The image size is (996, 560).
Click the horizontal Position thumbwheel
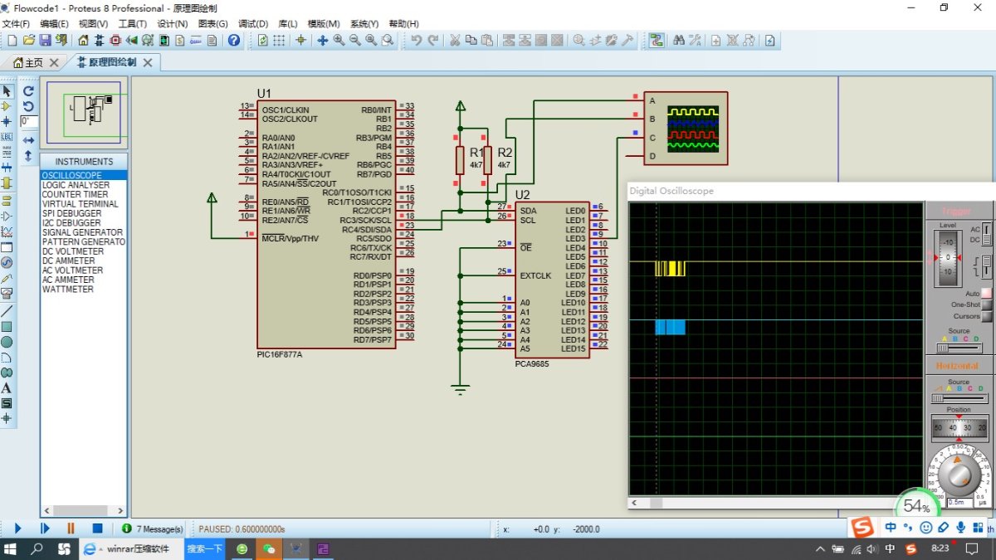pyautogui.click(x=959, y=427)
